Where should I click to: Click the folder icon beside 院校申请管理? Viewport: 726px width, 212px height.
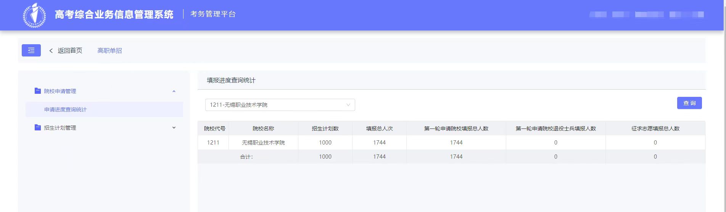pyautogui.click(x=37, y=91)
